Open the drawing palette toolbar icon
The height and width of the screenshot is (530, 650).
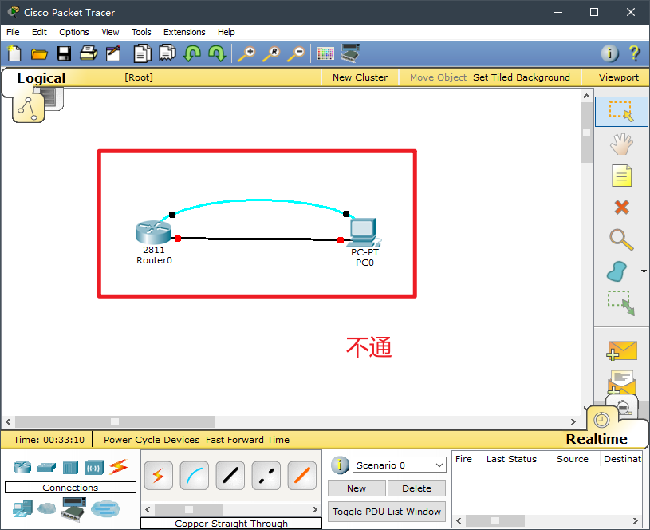325,53
